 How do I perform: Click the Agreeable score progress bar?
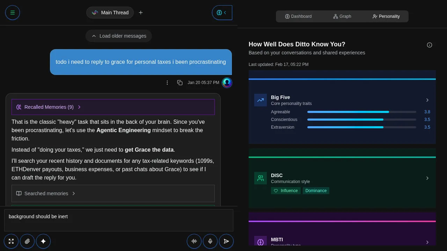click(x=361, y=112)
